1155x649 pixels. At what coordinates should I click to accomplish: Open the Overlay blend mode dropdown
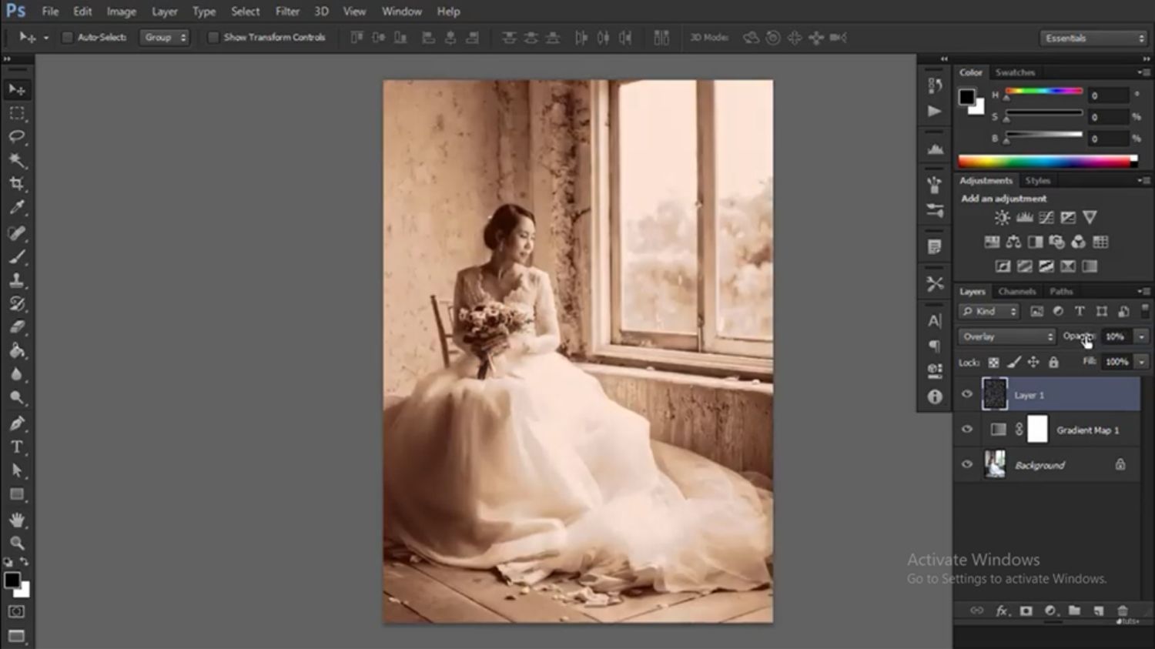pos(1007,336)
